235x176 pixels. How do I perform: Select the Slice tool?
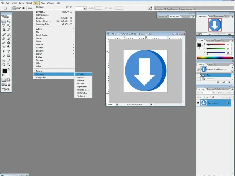(x=9, y=30)
